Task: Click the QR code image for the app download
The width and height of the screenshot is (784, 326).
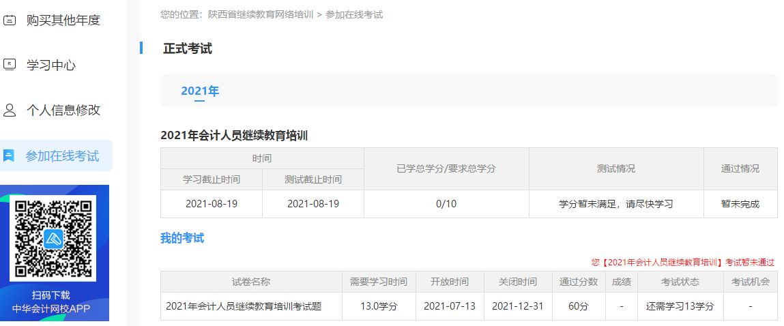Action: coord(53,239)
